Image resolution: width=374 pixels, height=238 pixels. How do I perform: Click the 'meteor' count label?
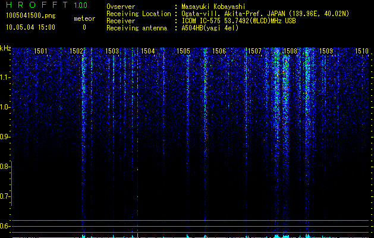point(84,18)
